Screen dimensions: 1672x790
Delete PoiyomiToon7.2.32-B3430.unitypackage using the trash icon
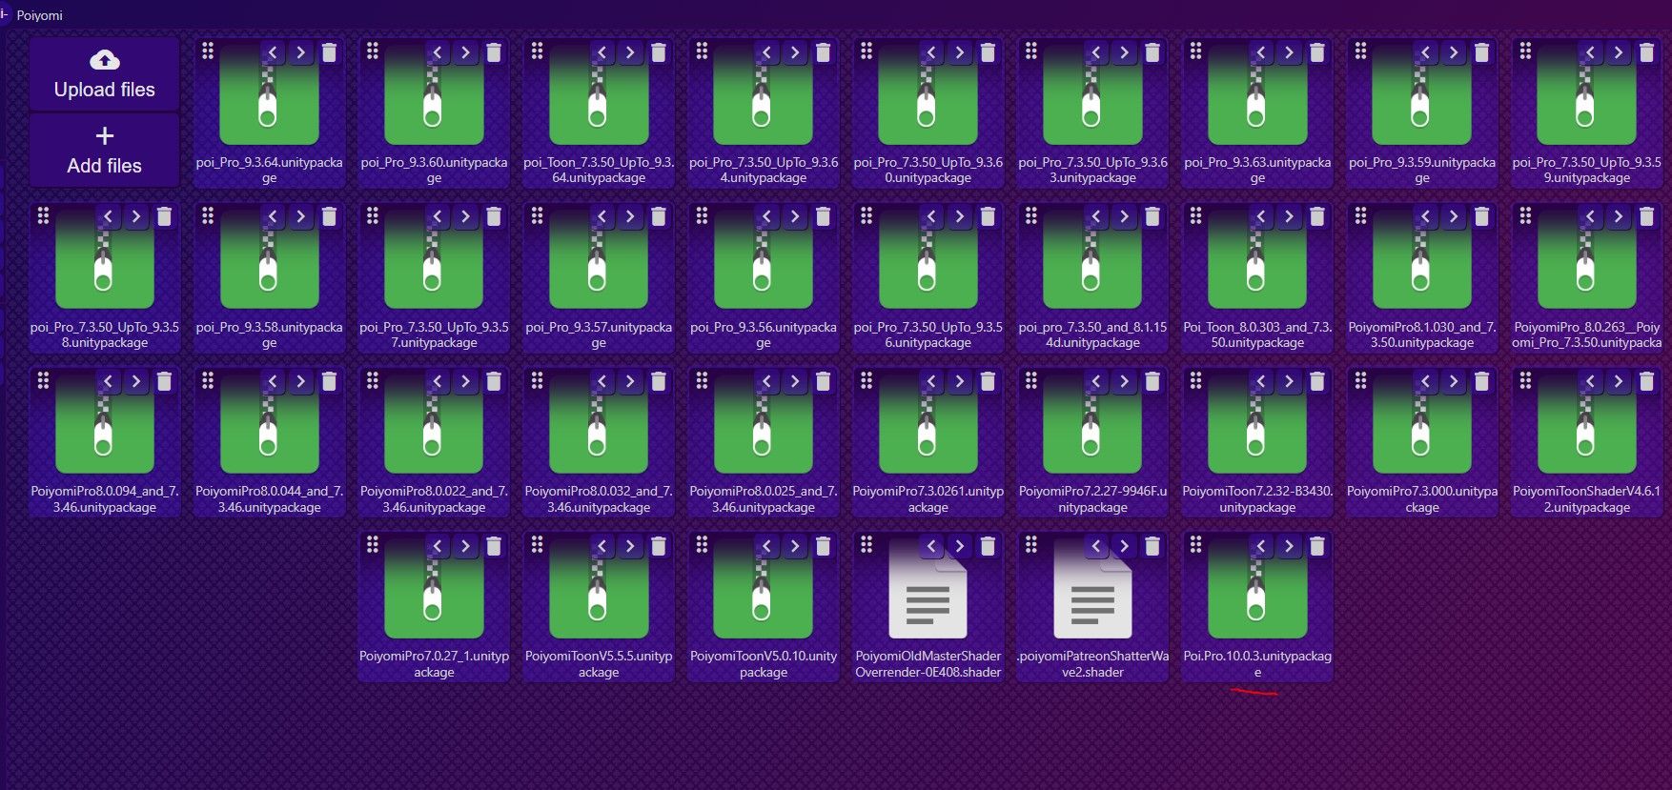point(1316,382)
